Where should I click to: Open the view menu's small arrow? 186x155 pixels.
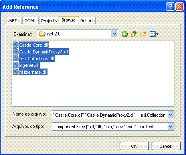(x=157, y=34)
